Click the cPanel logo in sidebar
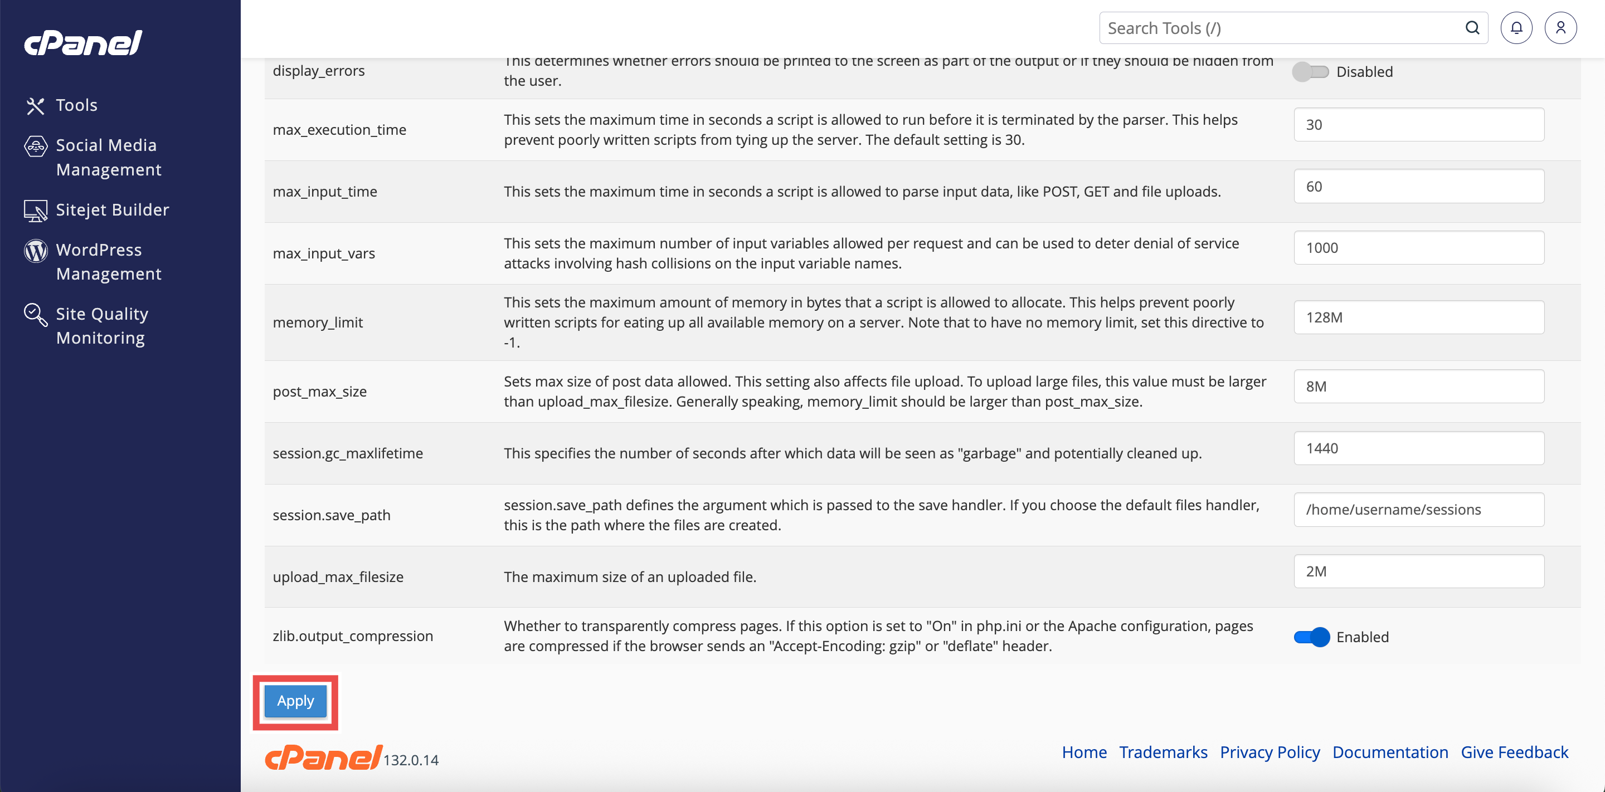 tap(84, 43)
